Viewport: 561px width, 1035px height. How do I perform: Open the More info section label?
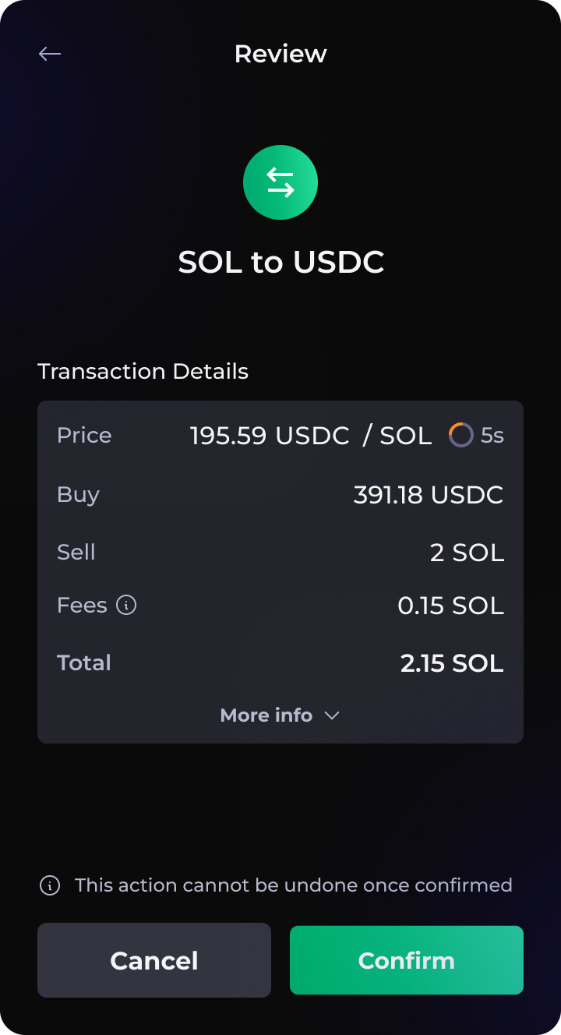click(x=266, y=715)
